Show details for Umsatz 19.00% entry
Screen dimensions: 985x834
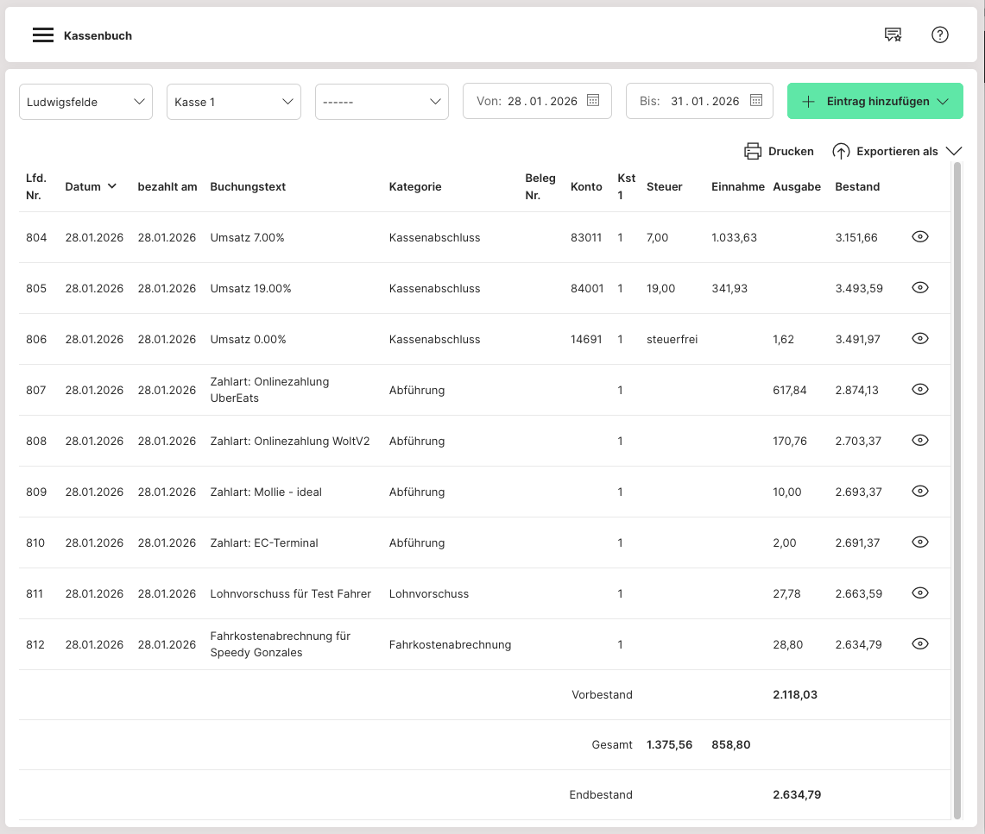[920, 288]
